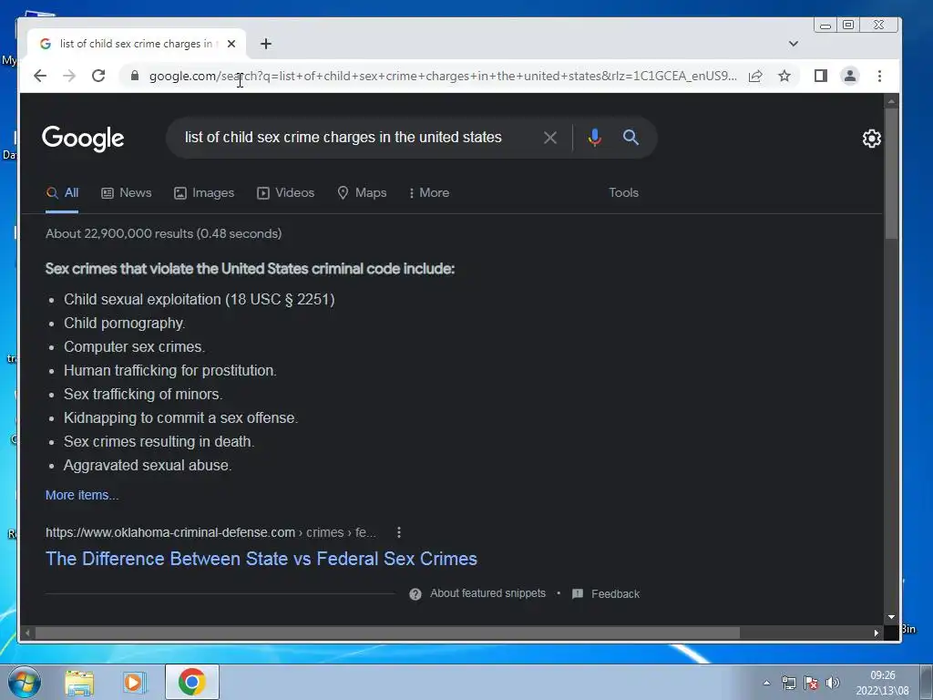The height and width of the screenshot is (700, 933).
Task: Open the search Tools options
Action: 623,193
